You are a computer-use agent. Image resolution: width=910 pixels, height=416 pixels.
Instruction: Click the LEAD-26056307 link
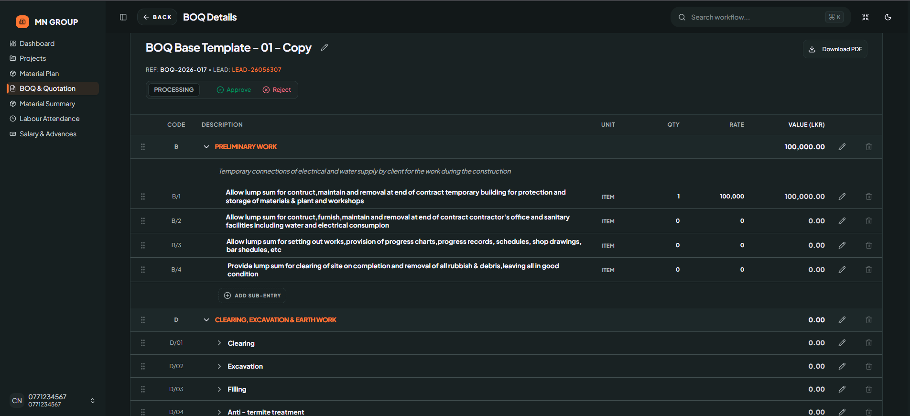257,70
